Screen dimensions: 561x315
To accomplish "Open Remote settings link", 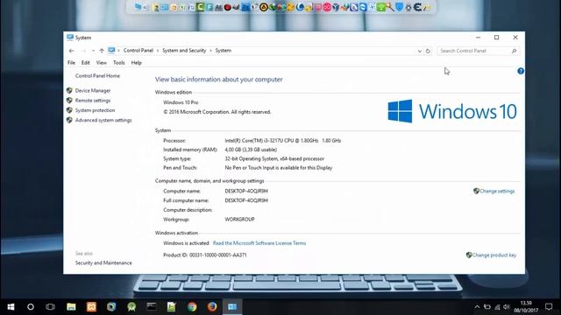I will [93, 101].
